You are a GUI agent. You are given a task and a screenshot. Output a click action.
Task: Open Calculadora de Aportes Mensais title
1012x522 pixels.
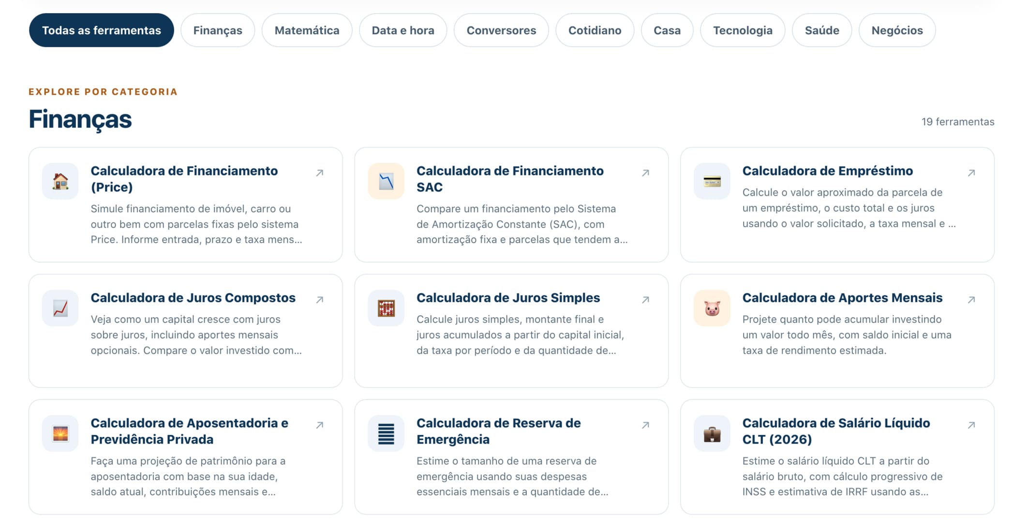tap(842, 298)
